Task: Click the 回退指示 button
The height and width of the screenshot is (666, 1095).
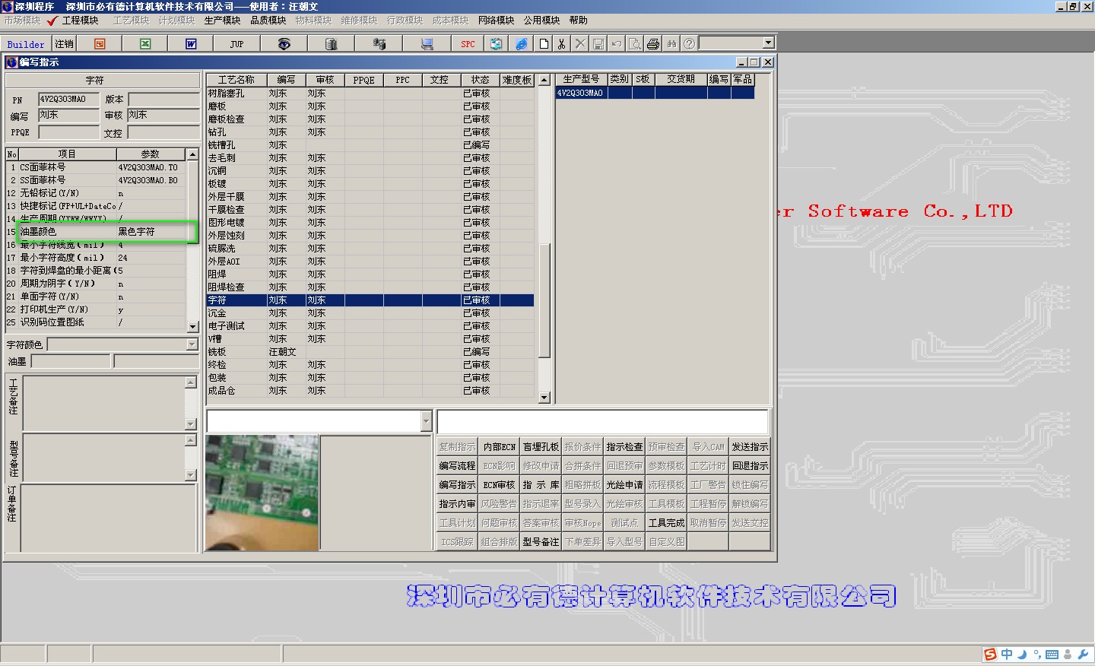Action: (x=750, y=466)
